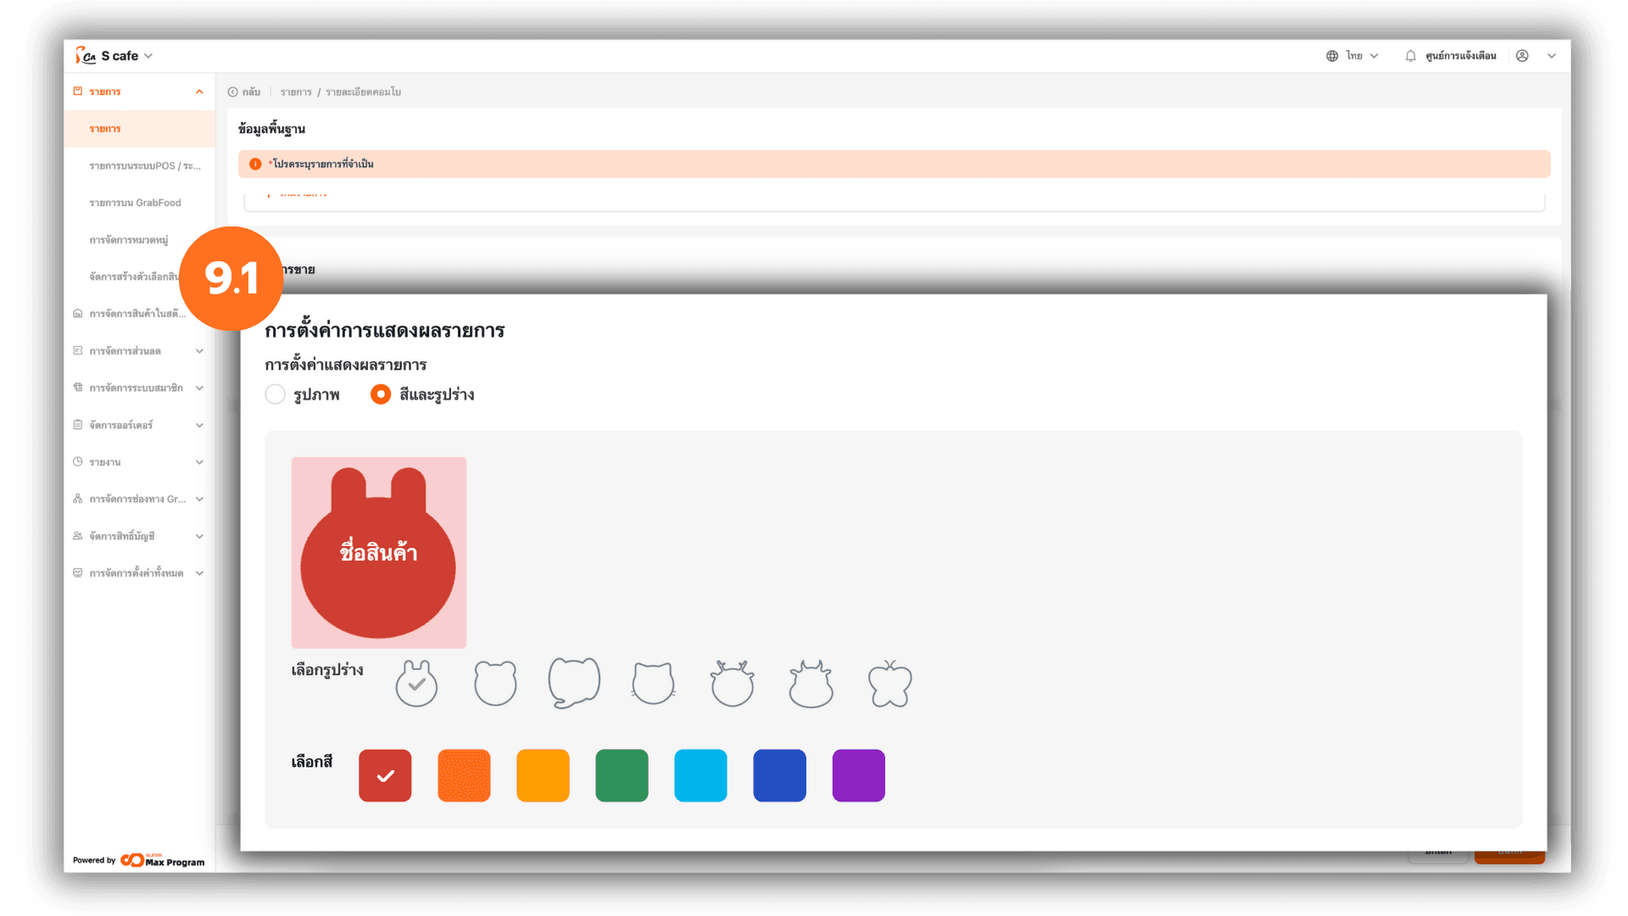Open การจัดการหมวดหมู่ sidebar item
Image resolution: width=1628 pixels, height=916 pixels.
(x=129, y=240)
